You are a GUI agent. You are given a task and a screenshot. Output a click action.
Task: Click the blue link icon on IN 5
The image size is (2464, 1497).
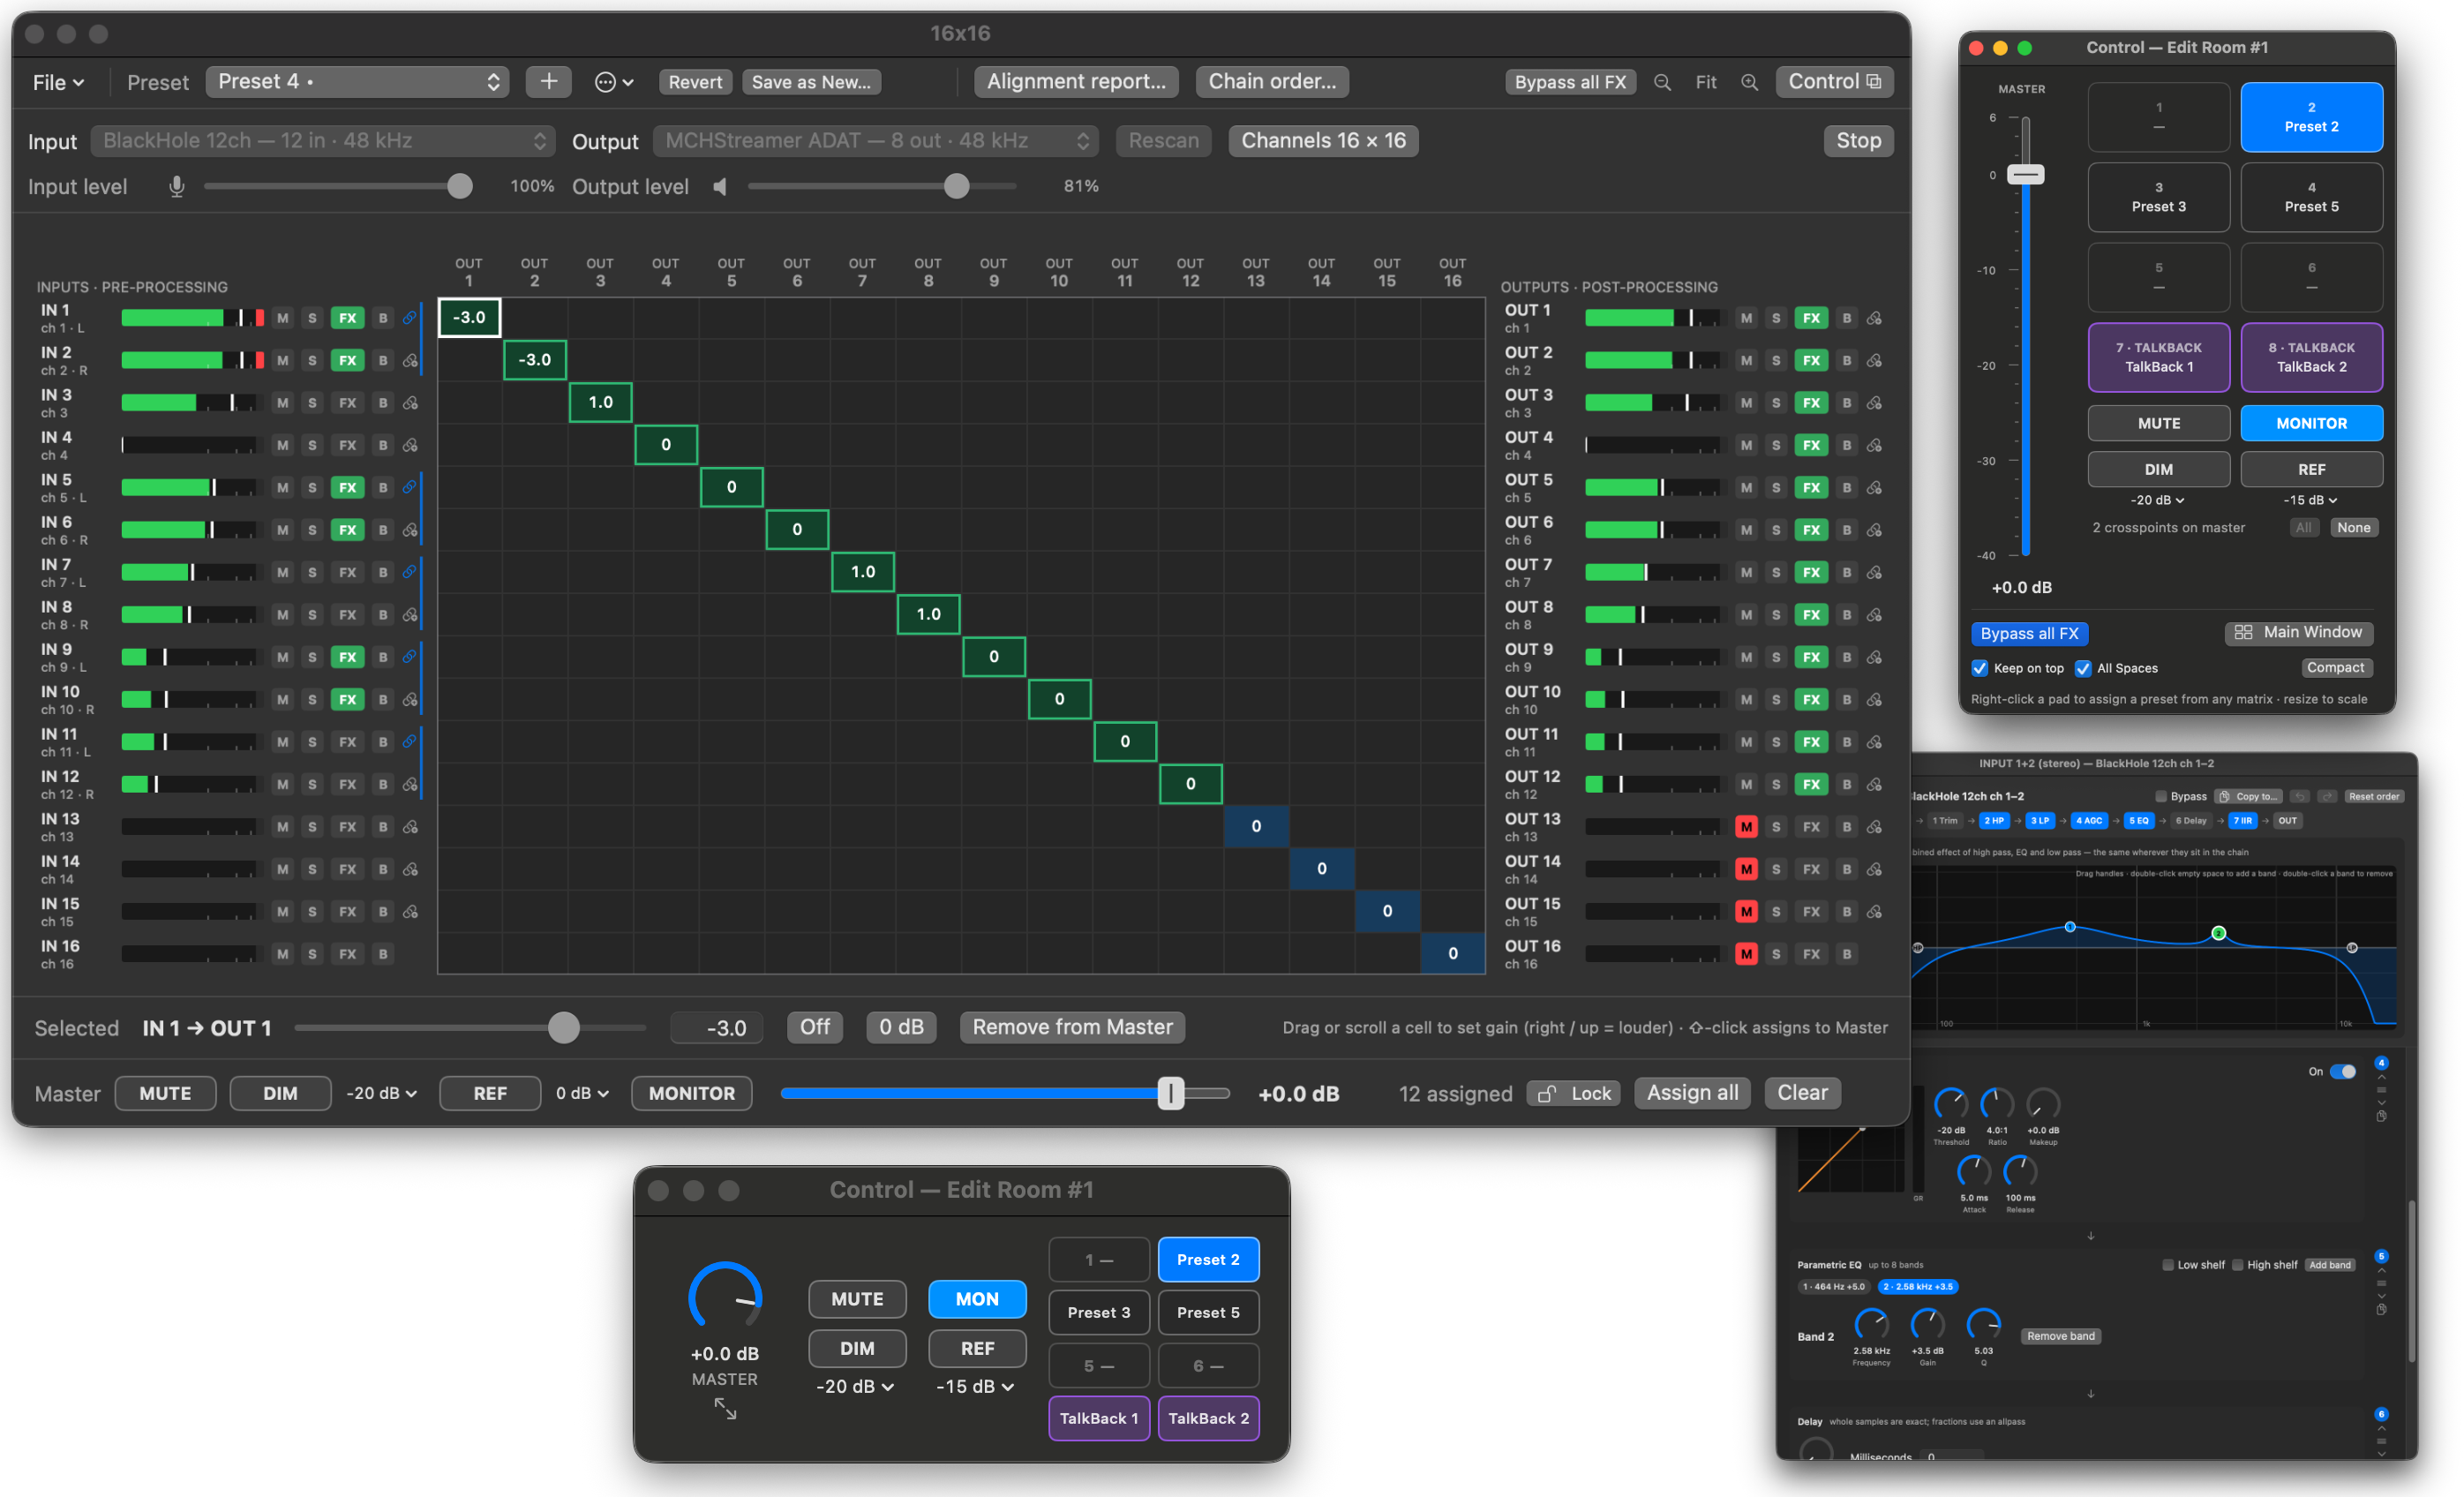pos(409,487)
